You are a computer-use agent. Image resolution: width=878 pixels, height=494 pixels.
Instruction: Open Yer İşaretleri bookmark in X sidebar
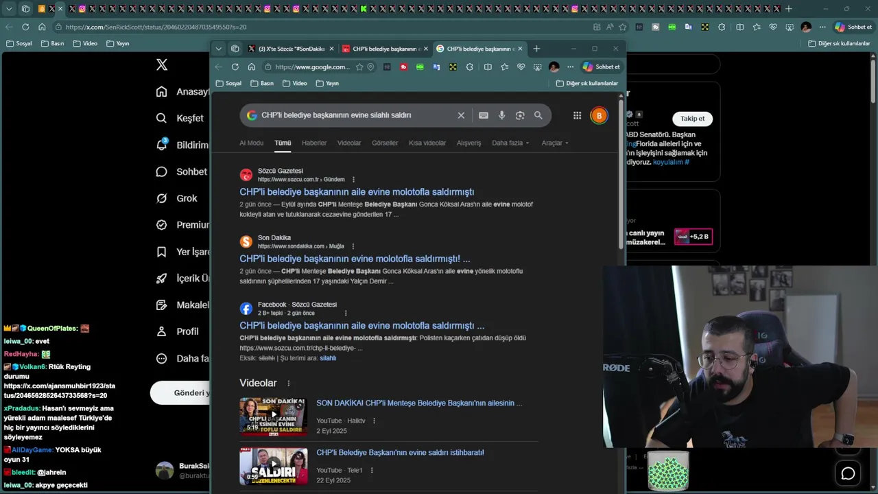(x=182, y=252)
